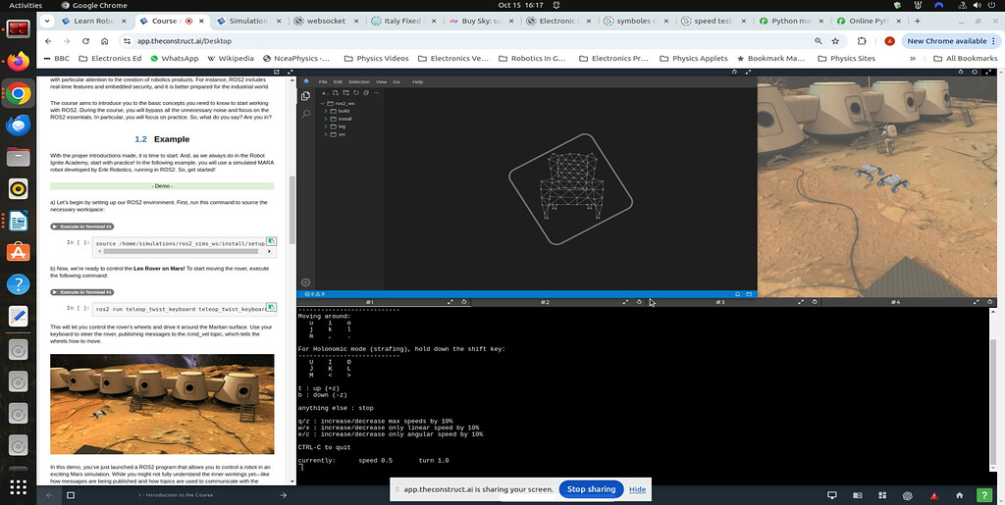Open the Help menu in IDE
Screen dimensions: 1005x505
[418, 82]
